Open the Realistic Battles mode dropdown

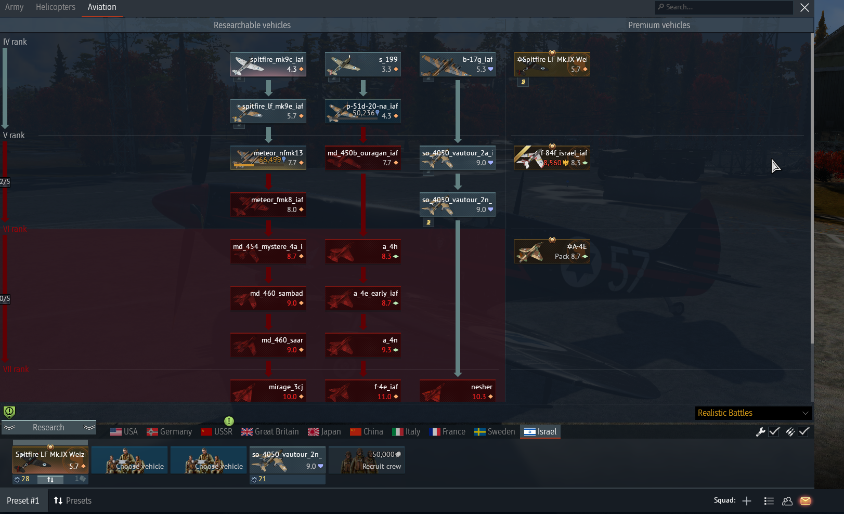pyautogui.click(x=754, y=413)
